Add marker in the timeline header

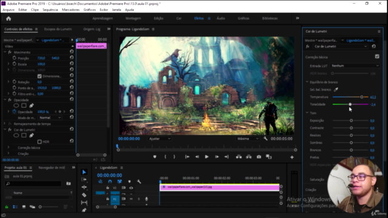click(x=129, y=182)
